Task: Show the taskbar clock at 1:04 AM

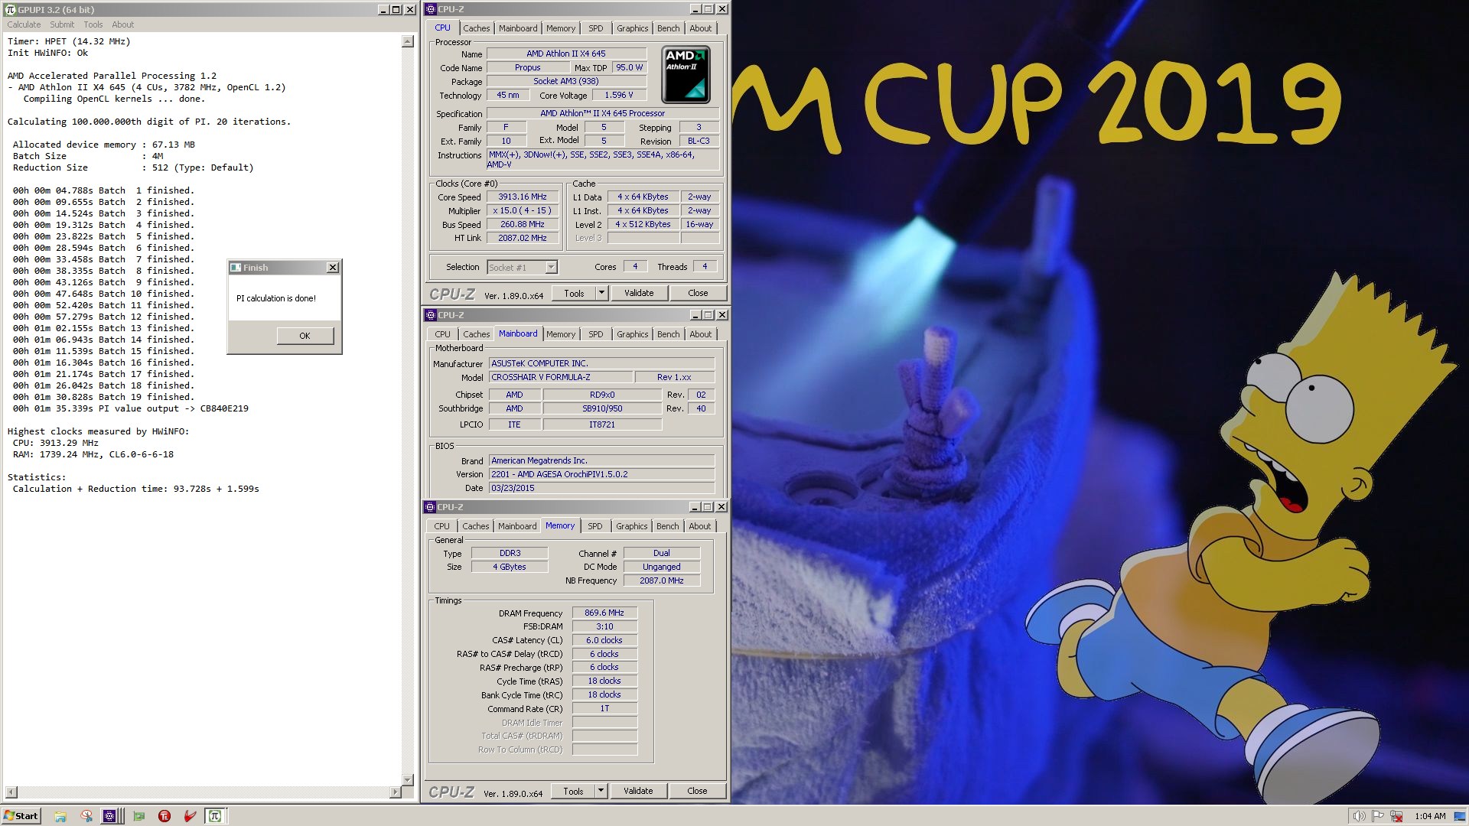Action: (x=1430, y=816)
